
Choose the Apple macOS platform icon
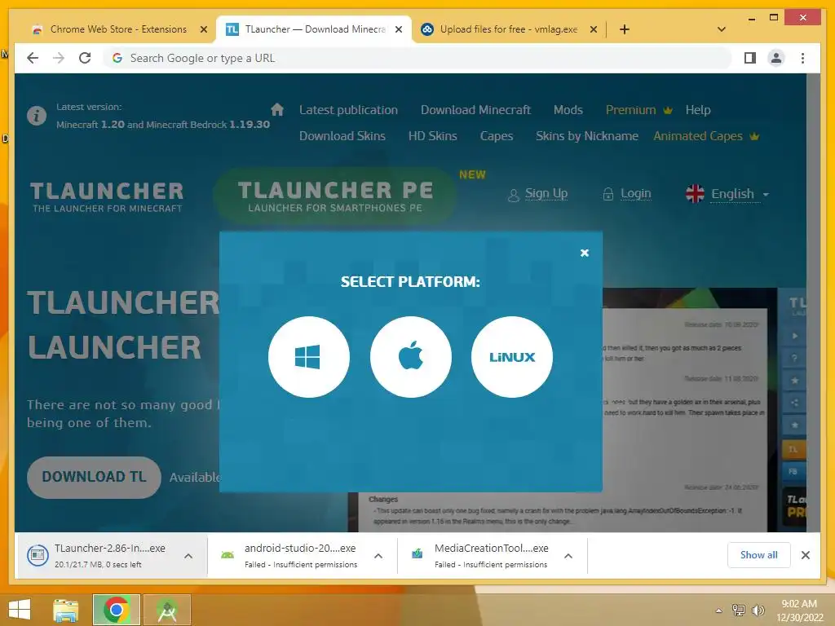pos(411,357)
